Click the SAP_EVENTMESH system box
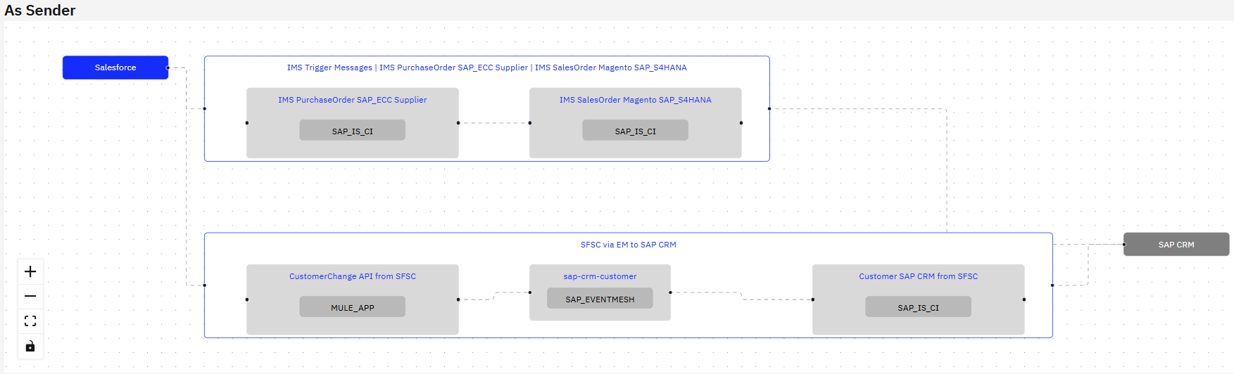 pos(600,299)
